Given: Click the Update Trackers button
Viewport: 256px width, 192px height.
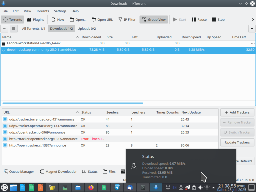Looking at the screenshot, I should pos(237,142).
